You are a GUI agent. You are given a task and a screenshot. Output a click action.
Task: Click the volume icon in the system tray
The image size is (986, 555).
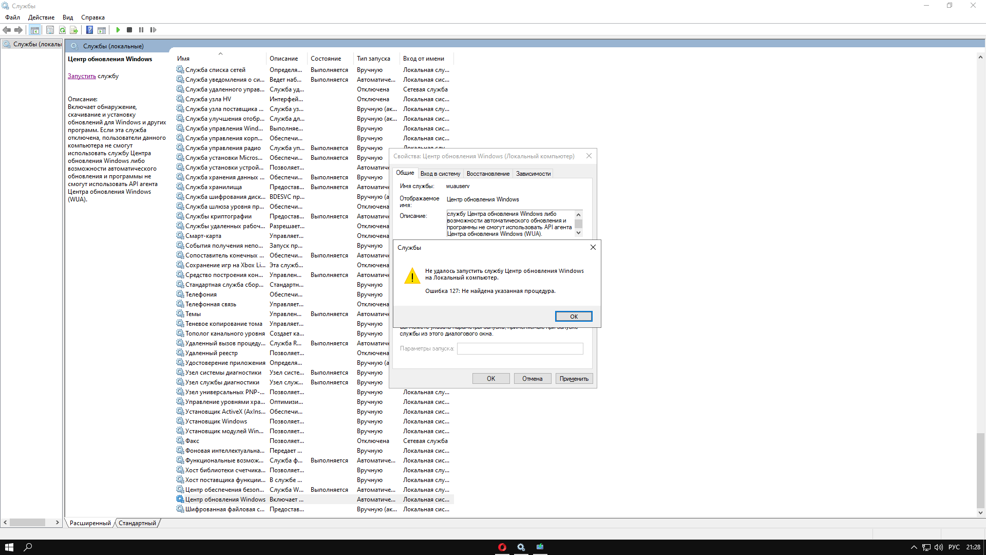[939, 547]
